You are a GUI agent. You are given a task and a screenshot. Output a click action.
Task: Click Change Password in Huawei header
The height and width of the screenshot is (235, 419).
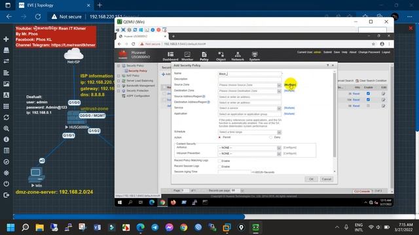pos(369,52)
